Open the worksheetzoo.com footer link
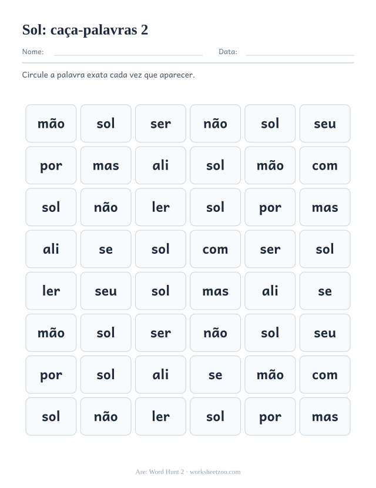This screenshot has height=488, width=376. coord(215,472)
